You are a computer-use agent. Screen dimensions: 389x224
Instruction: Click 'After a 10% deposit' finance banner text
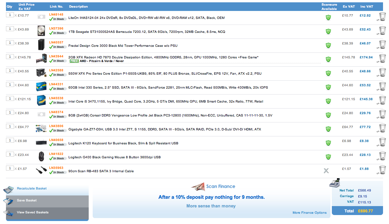click(x=212, y=197)
